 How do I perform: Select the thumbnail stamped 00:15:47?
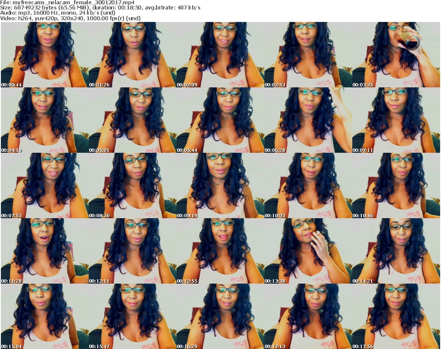coord(133,316)
